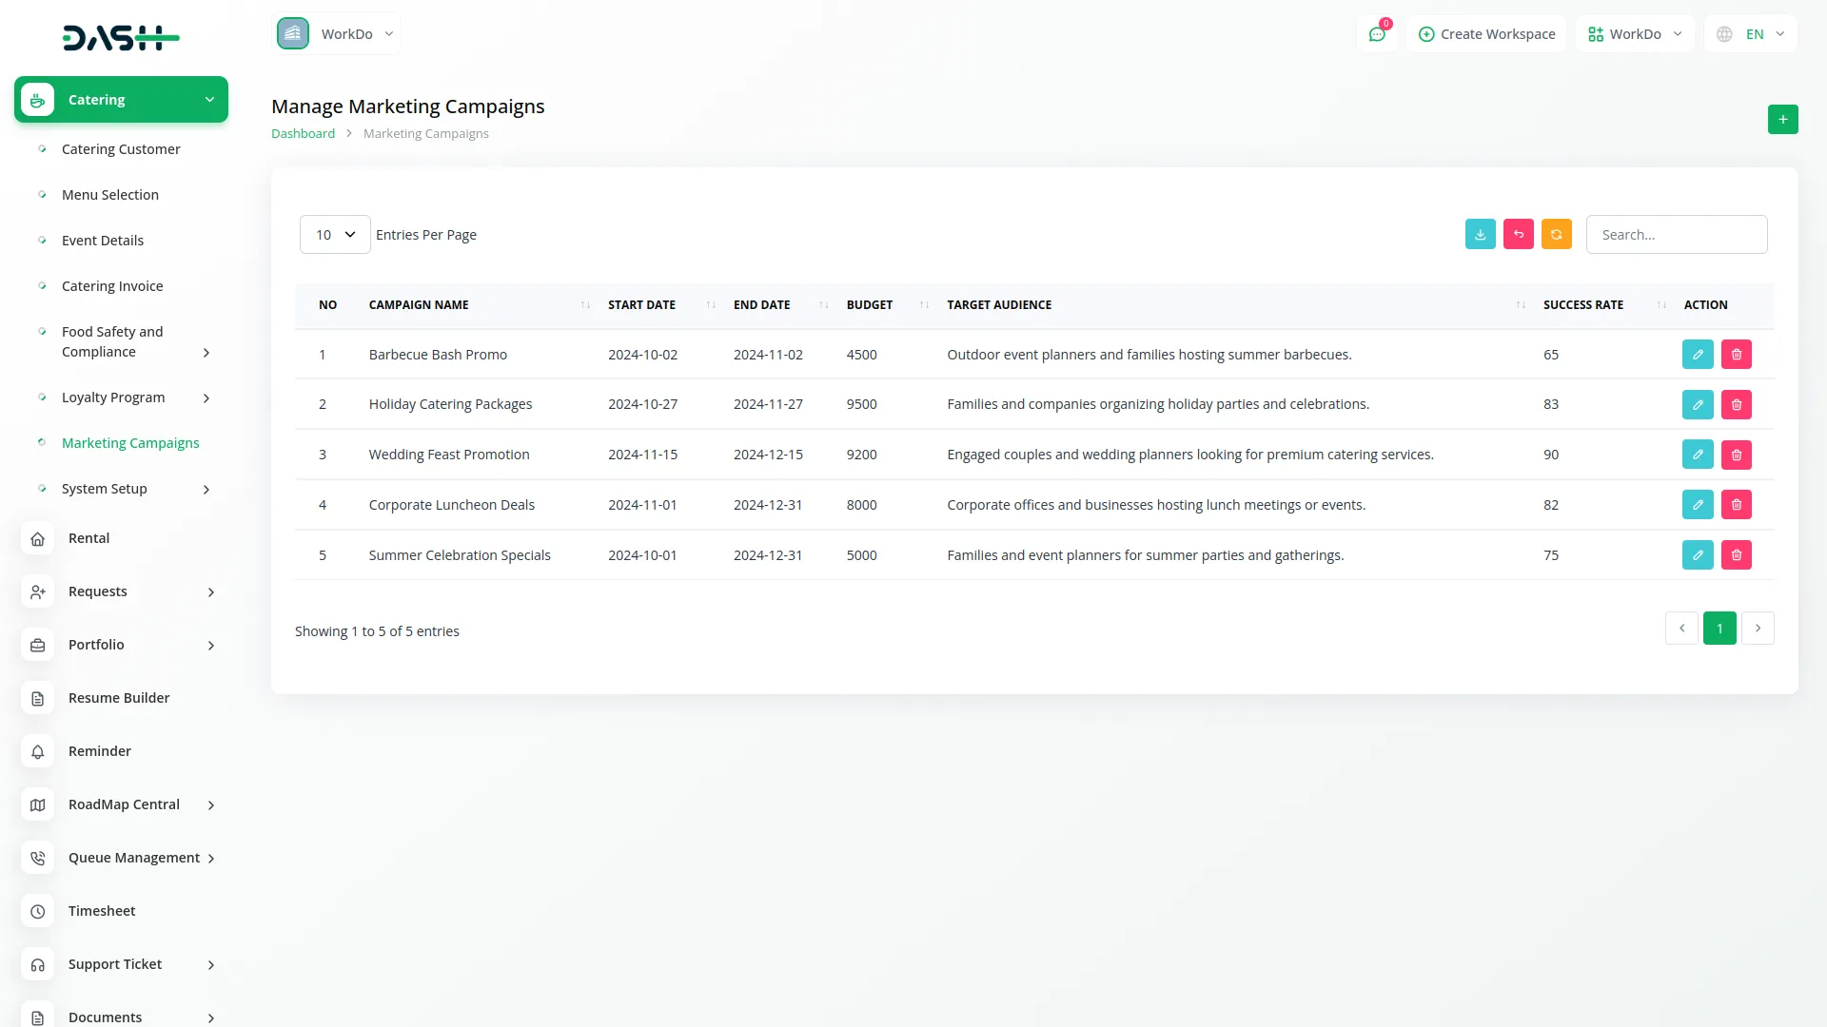
Task: Click the Create Workspace button
Action: pos(1486,34)
